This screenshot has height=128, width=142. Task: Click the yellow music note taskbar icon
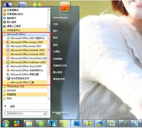(88, 123)
